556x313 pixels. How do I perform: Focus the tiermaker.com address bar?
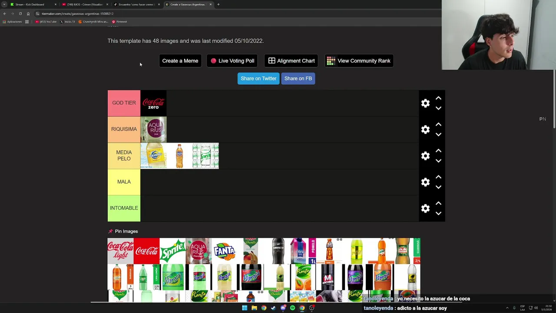click(x=235, y=13)
